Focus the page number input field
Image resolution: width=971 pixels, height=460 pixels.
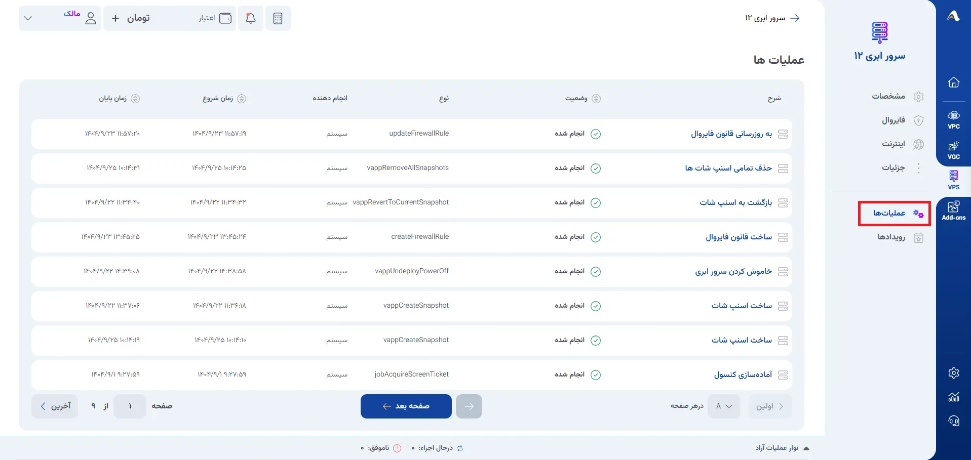point(130,406)
